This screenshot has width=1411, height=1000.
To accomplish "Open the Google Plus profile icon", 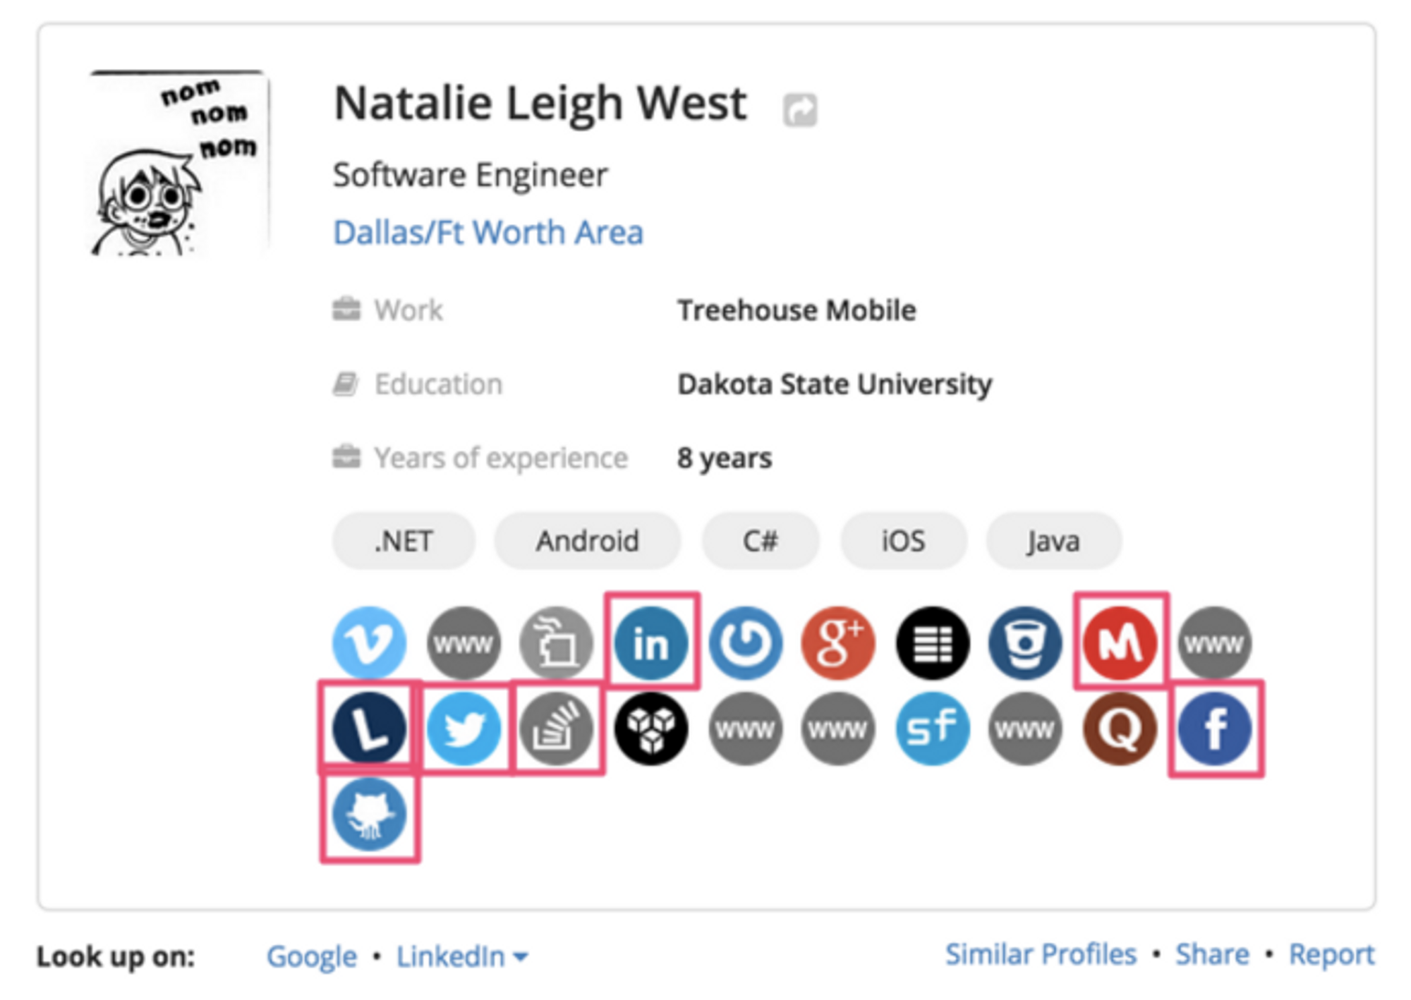I will (838, 642).
